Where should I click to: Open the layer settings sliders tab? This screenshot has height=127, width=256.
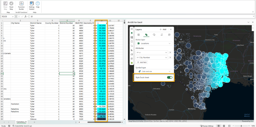coord(162,35)
